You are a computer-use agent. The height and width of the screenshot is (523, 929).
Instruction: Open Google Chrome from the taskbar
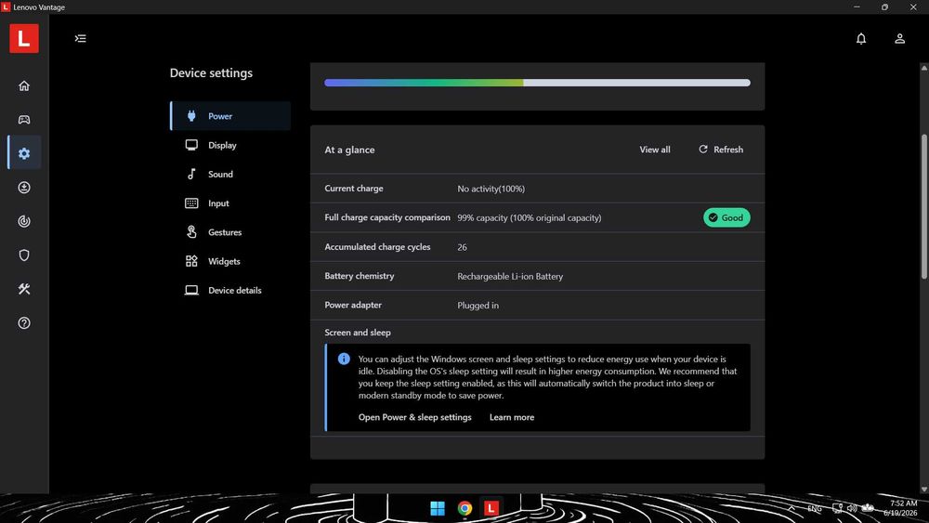(464, 508)
